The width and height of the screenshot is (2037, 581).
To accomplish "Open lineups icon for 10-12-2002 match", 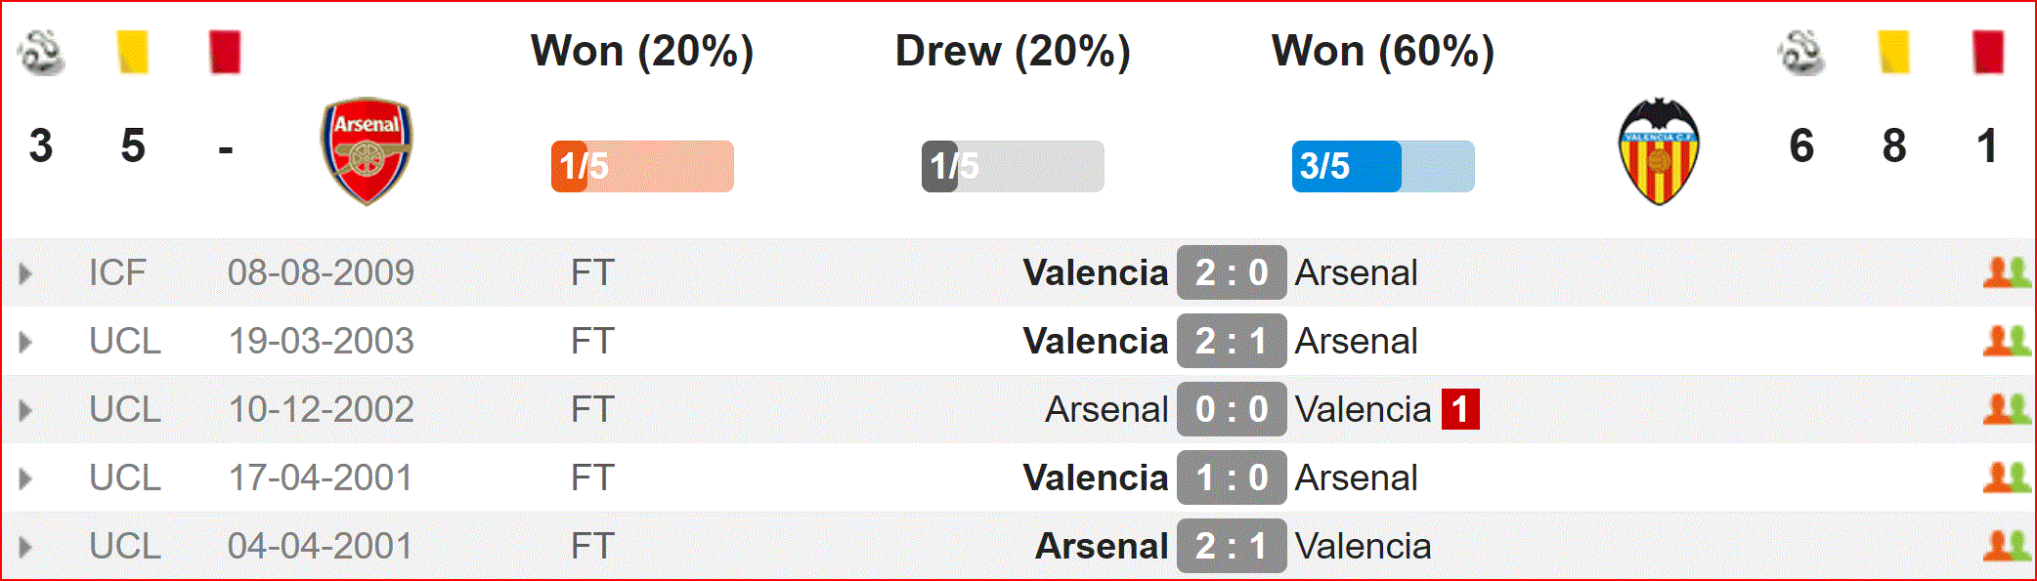I will point(2007,409).
